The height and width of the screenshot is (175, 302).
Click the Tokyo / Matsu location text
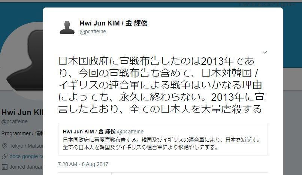click(x=26, y=146)
